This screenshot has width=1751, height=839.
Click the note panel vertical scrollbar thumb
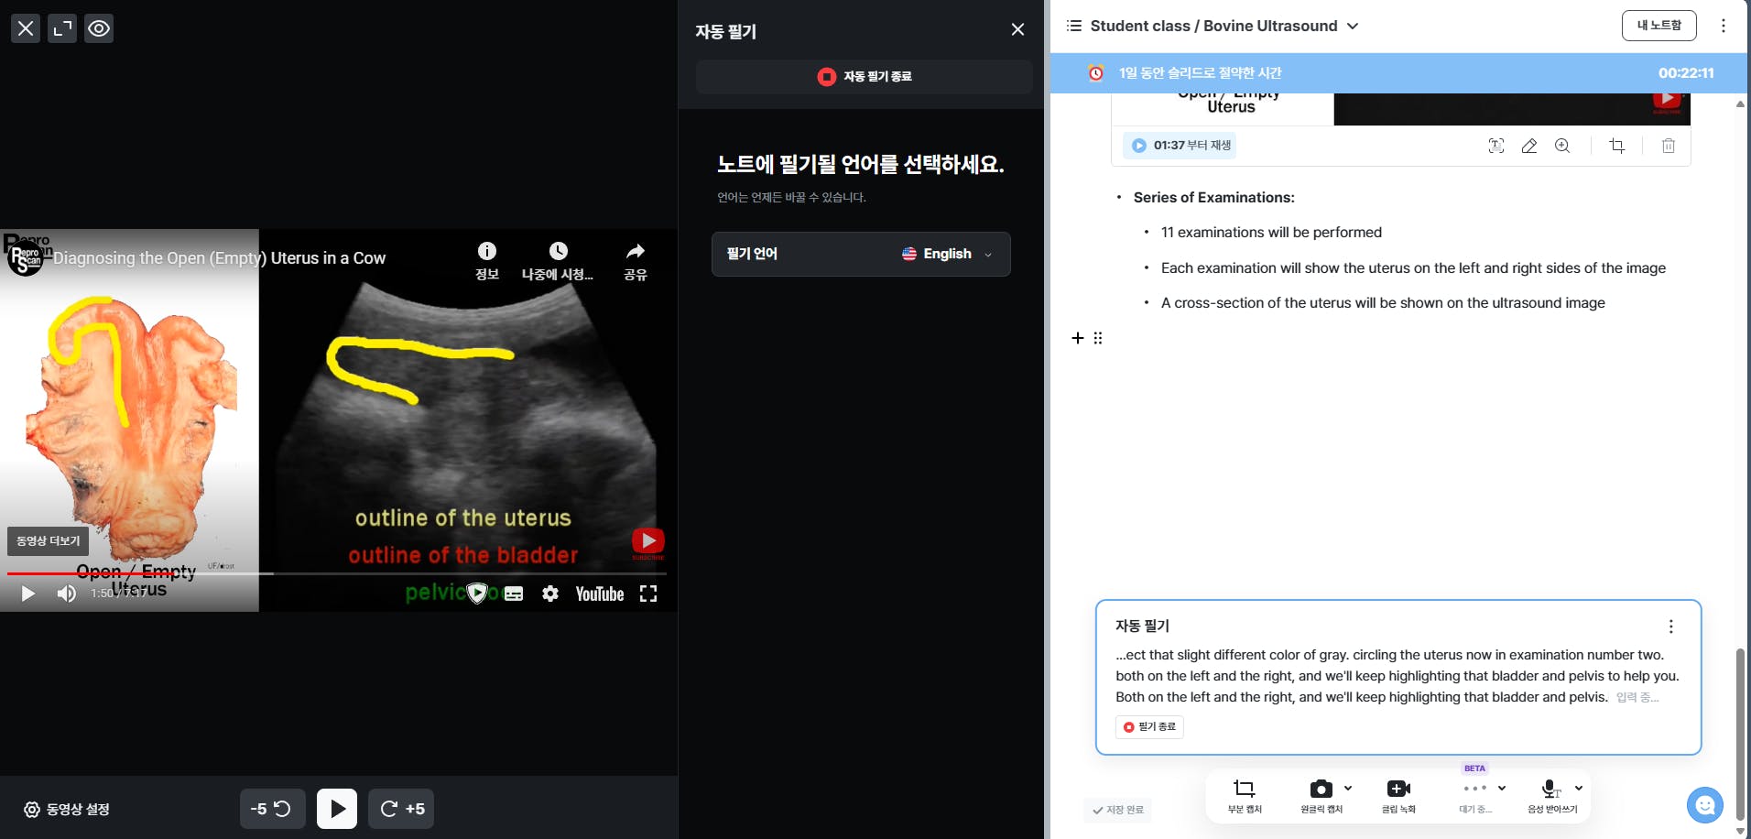(1740, 733)
